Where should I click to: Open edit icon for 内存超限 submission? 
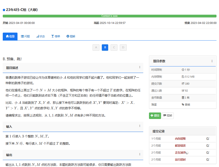pyautogui.click(x=207, y=139)
